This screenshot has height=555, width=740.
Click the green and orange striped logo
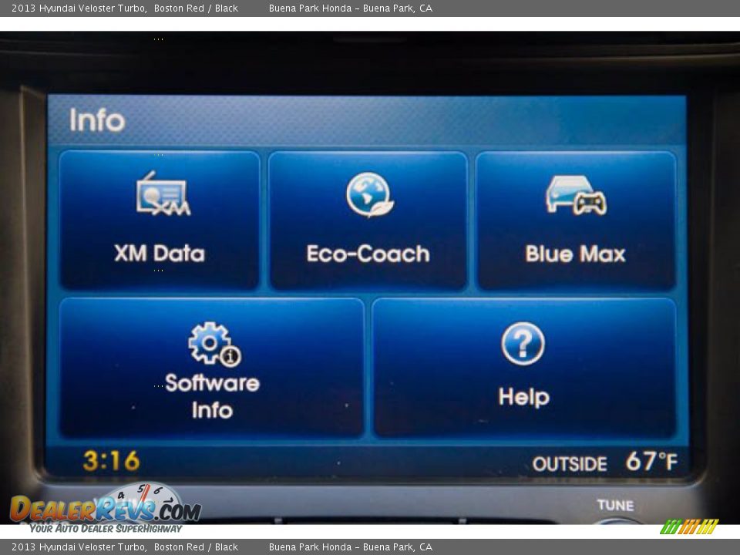(x=689, y=527)
